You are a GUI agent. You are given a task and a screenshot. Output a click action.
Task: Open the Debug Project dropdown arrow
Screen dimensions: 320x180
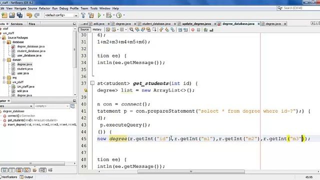point(113,15)
